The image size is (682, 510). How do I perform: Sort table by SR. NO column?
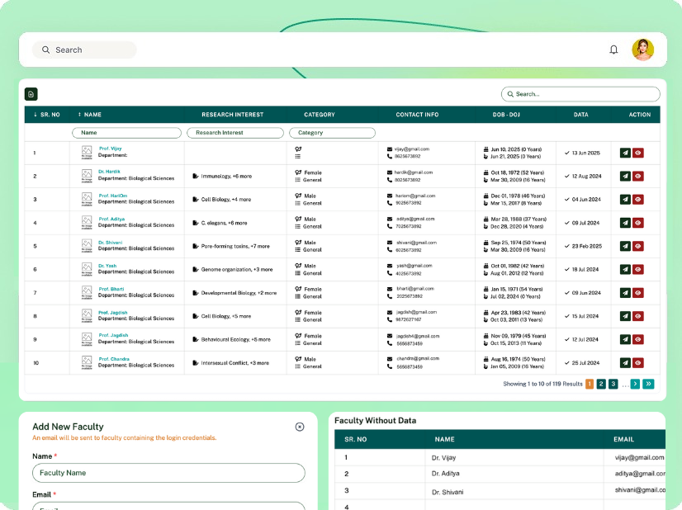(47, 115)
